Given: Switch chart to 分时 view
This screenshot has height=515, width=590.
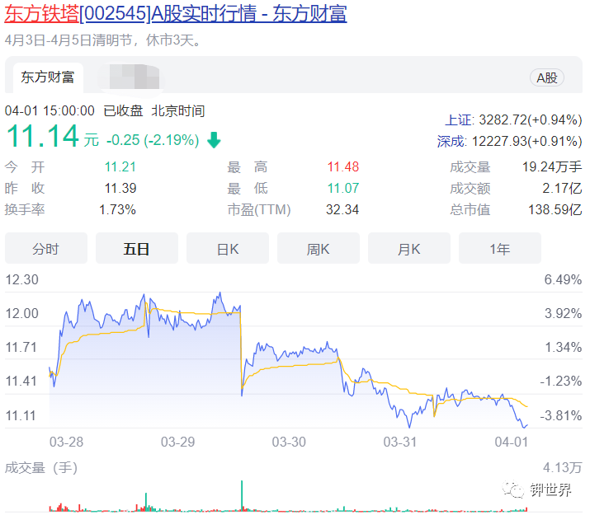Looking at the screenshot, I should (x=46, y=248).
